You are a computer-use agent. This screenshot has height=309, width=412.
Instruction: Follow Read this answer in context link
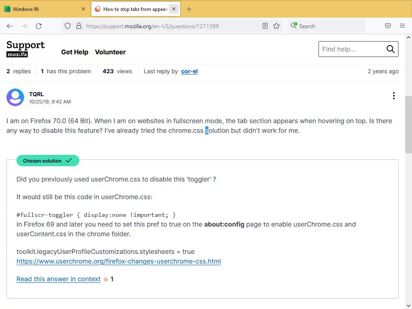(x=58, y=279)
